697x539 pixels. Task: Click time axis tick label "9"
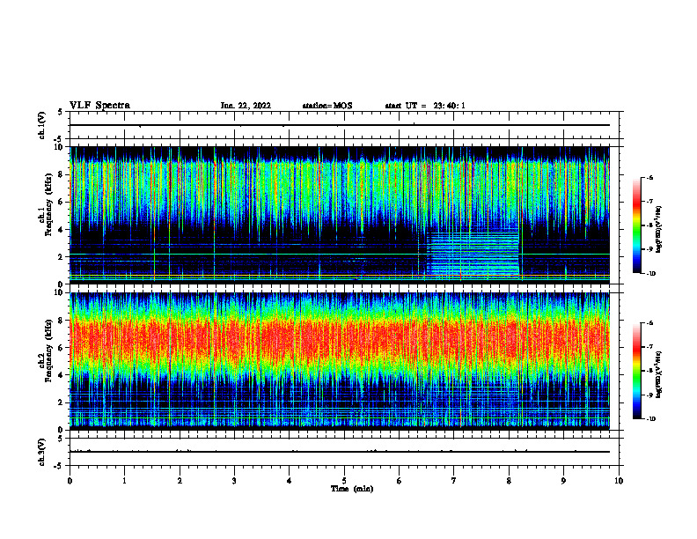tap(563, 481)
